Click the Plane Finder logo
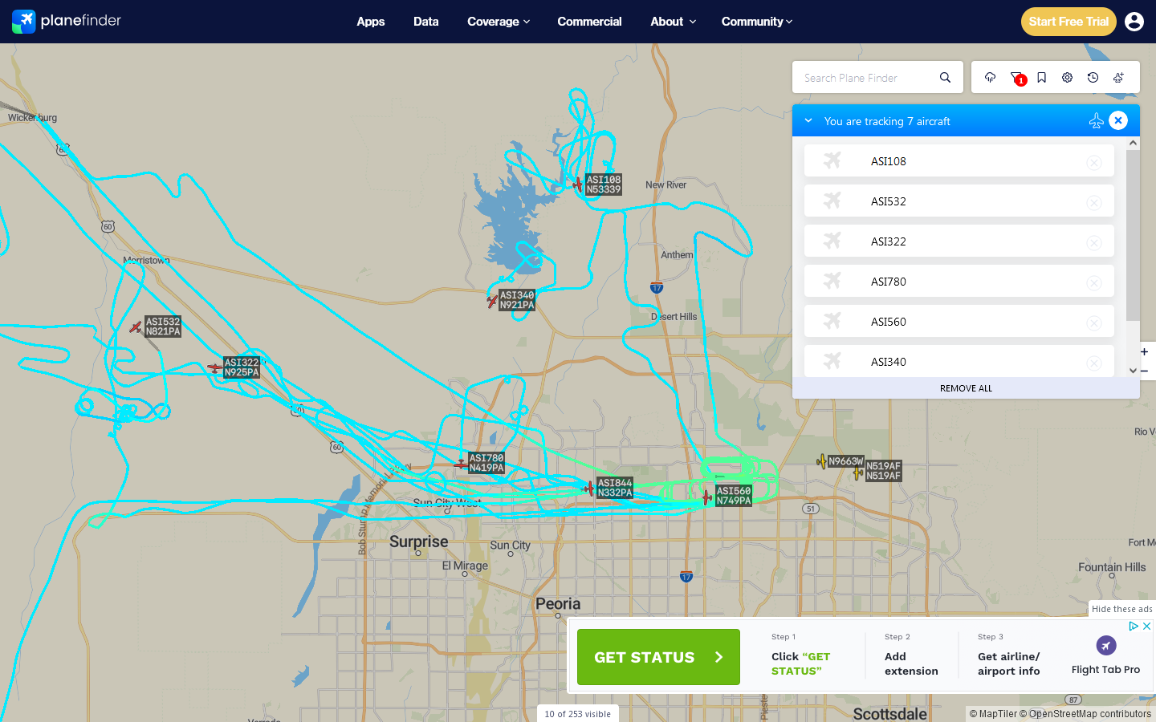Image resolution: width=1156 pixels, height=722 pixels. (x=67, y=21)
